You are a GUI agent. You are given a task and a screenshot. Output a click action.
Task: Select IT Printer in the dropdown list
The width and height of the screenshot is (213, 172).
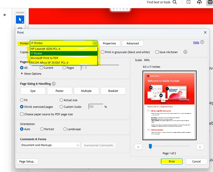[x=64, y=53]
